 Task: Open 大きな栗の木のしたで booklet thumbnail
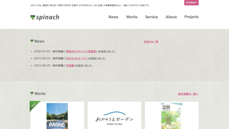tap(172, 116)
